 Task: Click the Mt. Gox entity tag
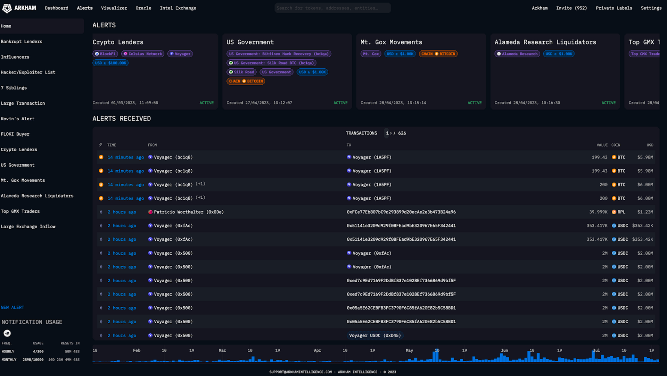tap(371, 54)
